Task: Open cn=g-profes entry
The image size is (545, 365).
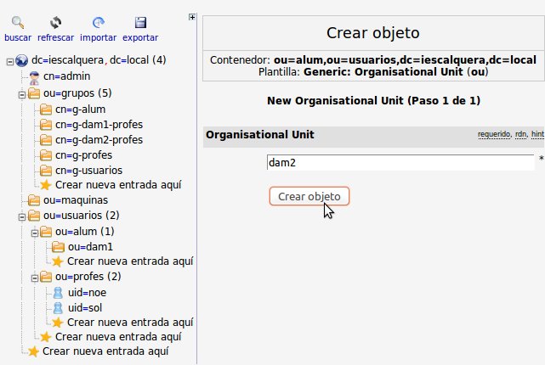Action: (84, 155)
